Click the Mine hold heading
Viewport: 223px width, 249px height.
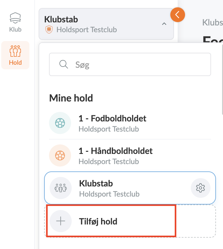click(x=71, y=98)
